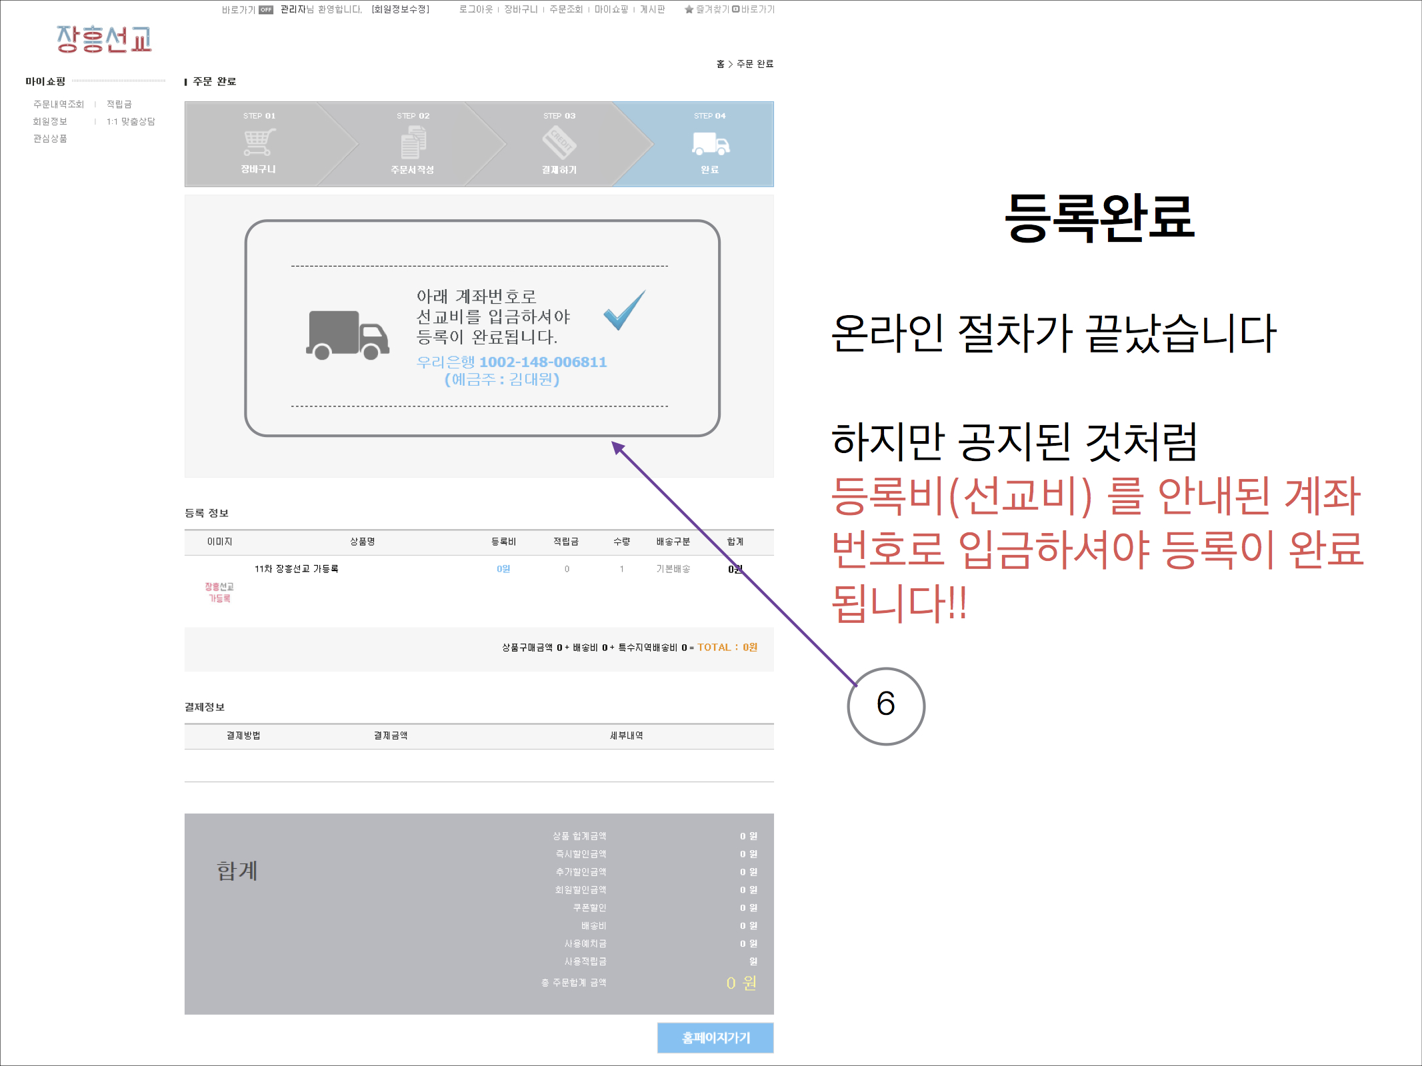
Task: Open 회원정보수정 link in header
Action: point(401,9)
